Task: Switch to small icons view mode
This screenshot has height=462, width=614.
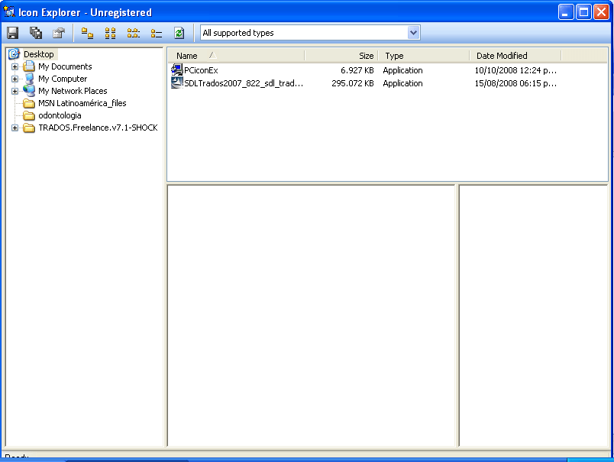Action: tap(110, 33)
